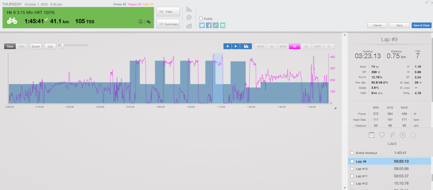Click the Lap #9 panel heading
The width and height of the screenshot is (433, 190).
389,39
